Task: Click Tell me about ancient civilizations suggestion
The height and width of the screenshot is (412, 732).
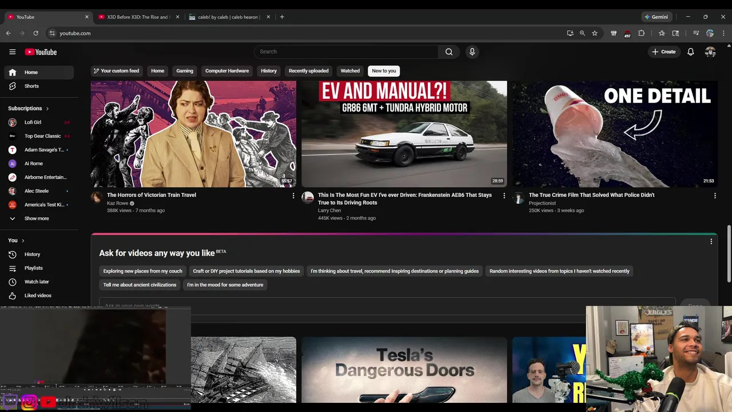Action: 140,285
